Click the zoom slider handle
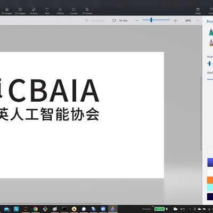 pyautogui.click(x=151, y=20)
